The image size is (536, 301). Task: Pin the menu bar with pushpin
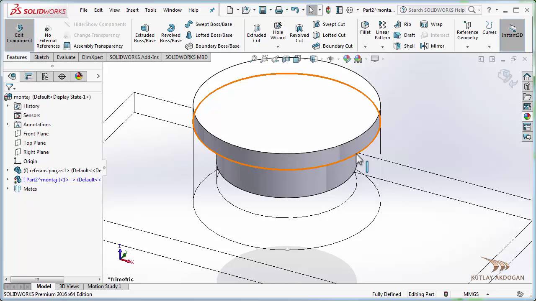click(x=212, y=10)
